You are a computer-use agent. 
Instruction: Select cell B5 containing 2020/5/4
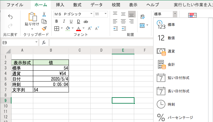51,79
